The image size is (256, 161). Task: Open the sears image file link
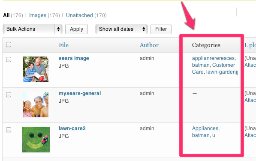click(74, 58)
